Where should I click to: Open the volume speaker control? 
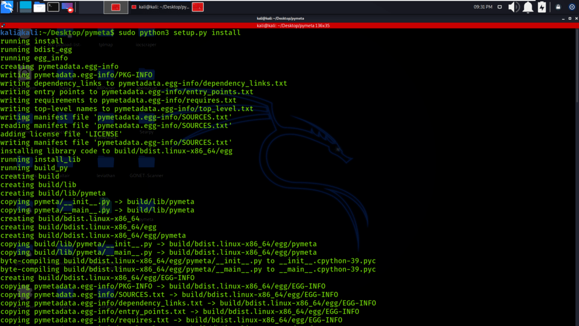click(514, 7)
